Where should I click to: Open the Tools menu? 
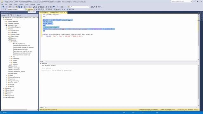27,4
